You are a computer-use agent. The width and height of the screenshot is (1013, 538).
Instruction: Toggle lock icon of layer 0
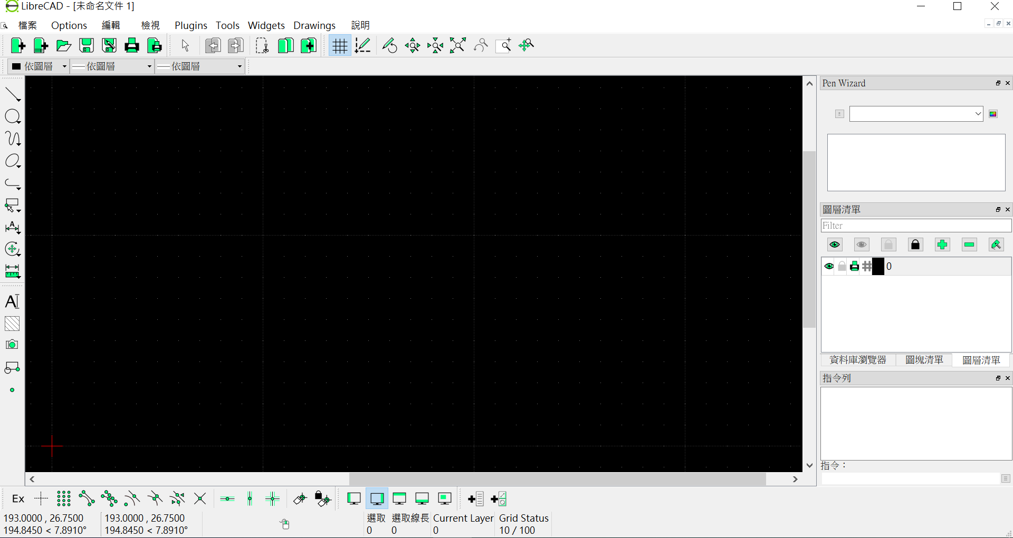click(x=842, y=267)
